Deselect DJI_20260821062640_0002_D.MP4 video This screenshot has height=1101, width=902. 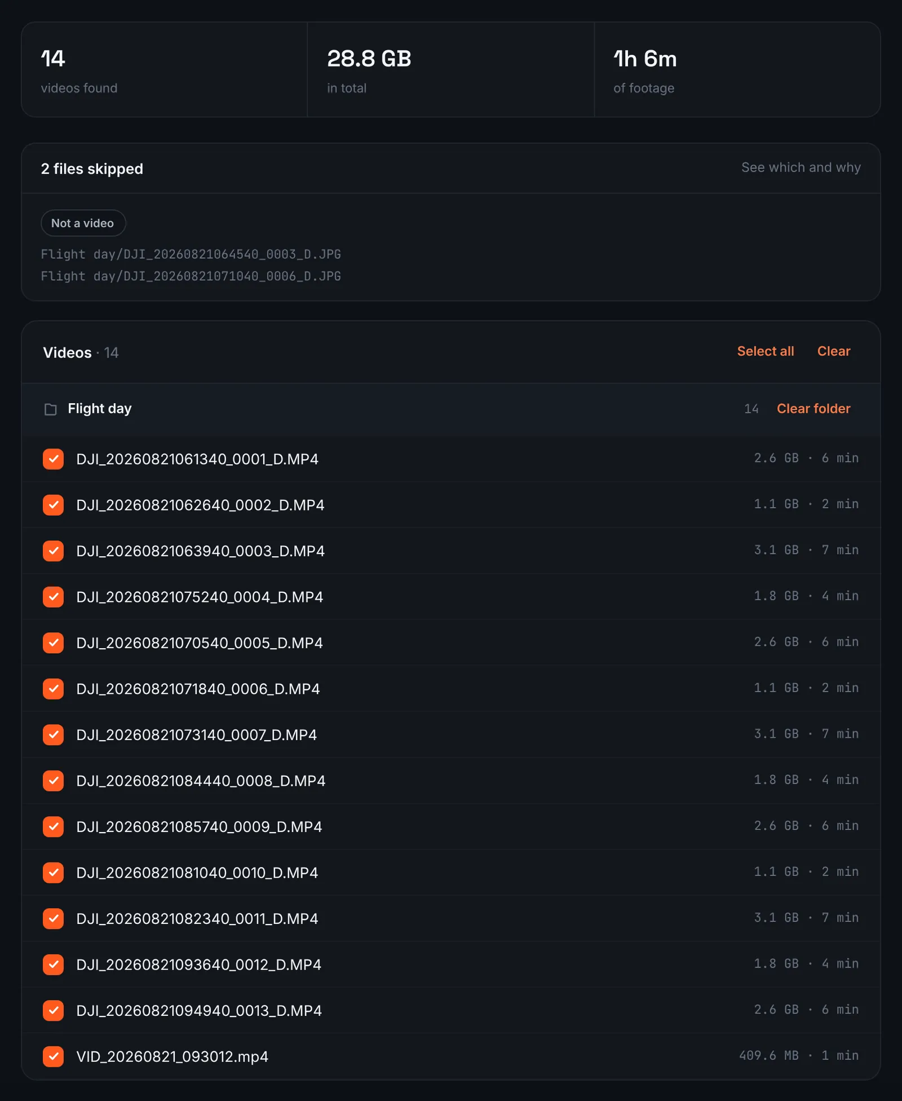[53, 505]
